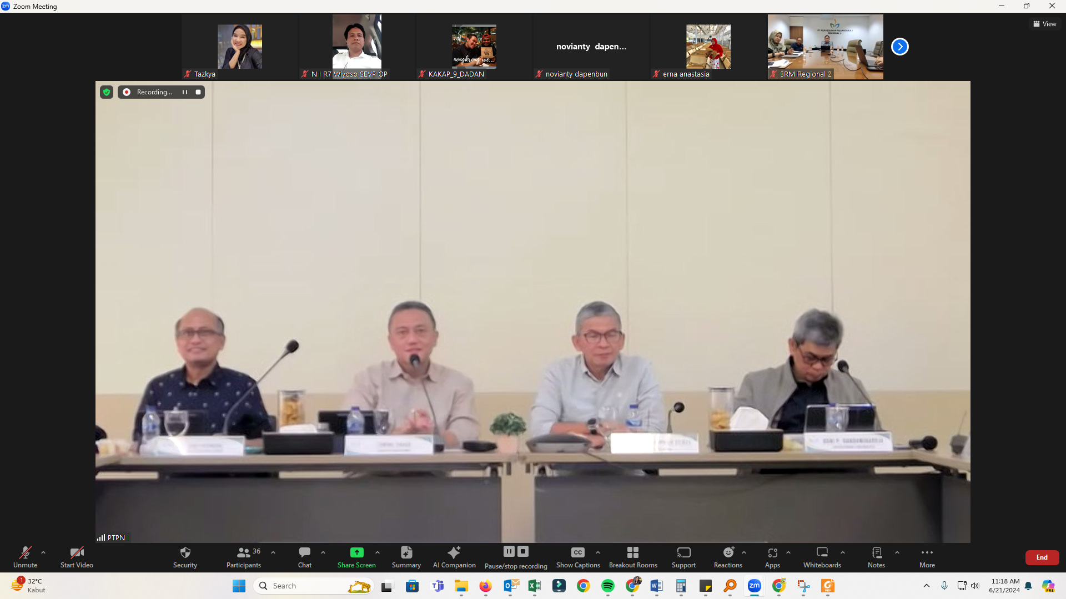The image size is (1066, 599).
Task: Unmute the microphone
Action: 25,552
